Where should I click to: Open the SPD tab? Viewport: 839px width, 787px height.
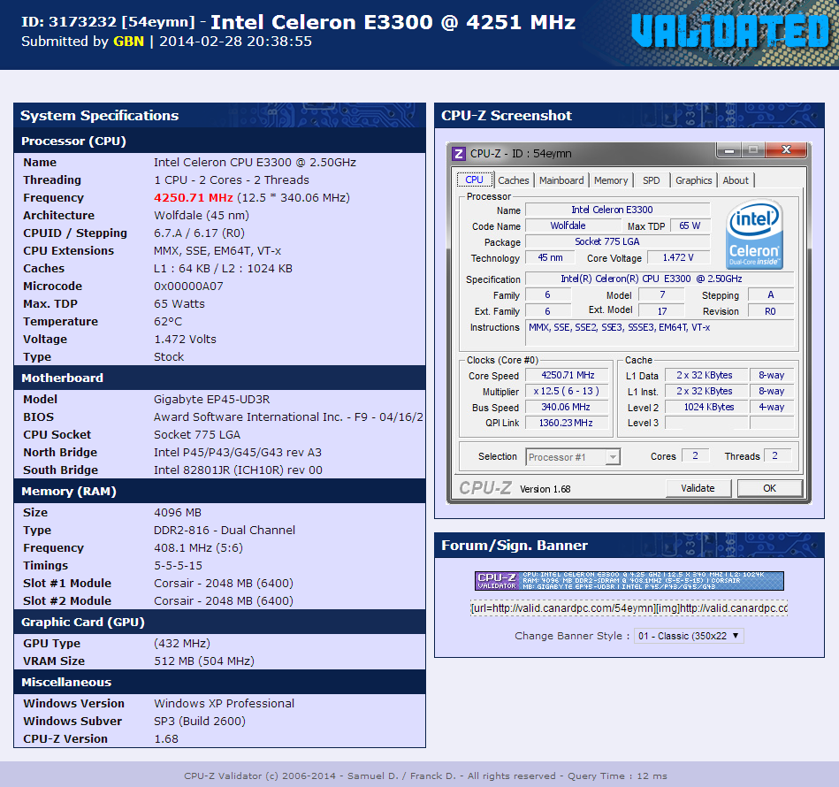(x=652, y=180)
